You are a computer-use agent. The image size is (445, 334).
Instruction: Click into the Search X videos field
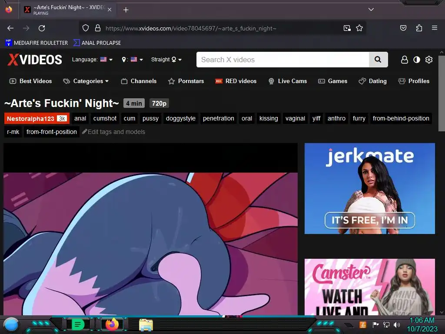pyautogui.click(x=282, y=60)
